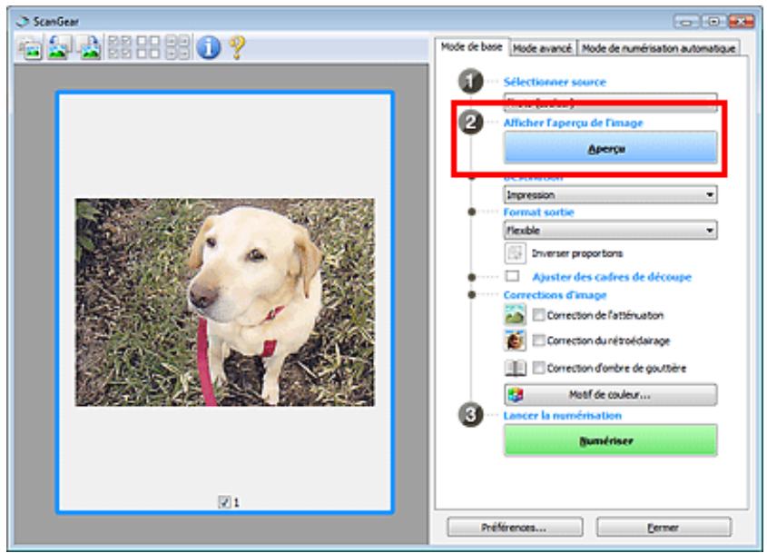
Task: Click the Ajuster des cadres de découpe label
Action: coord(612,277)
